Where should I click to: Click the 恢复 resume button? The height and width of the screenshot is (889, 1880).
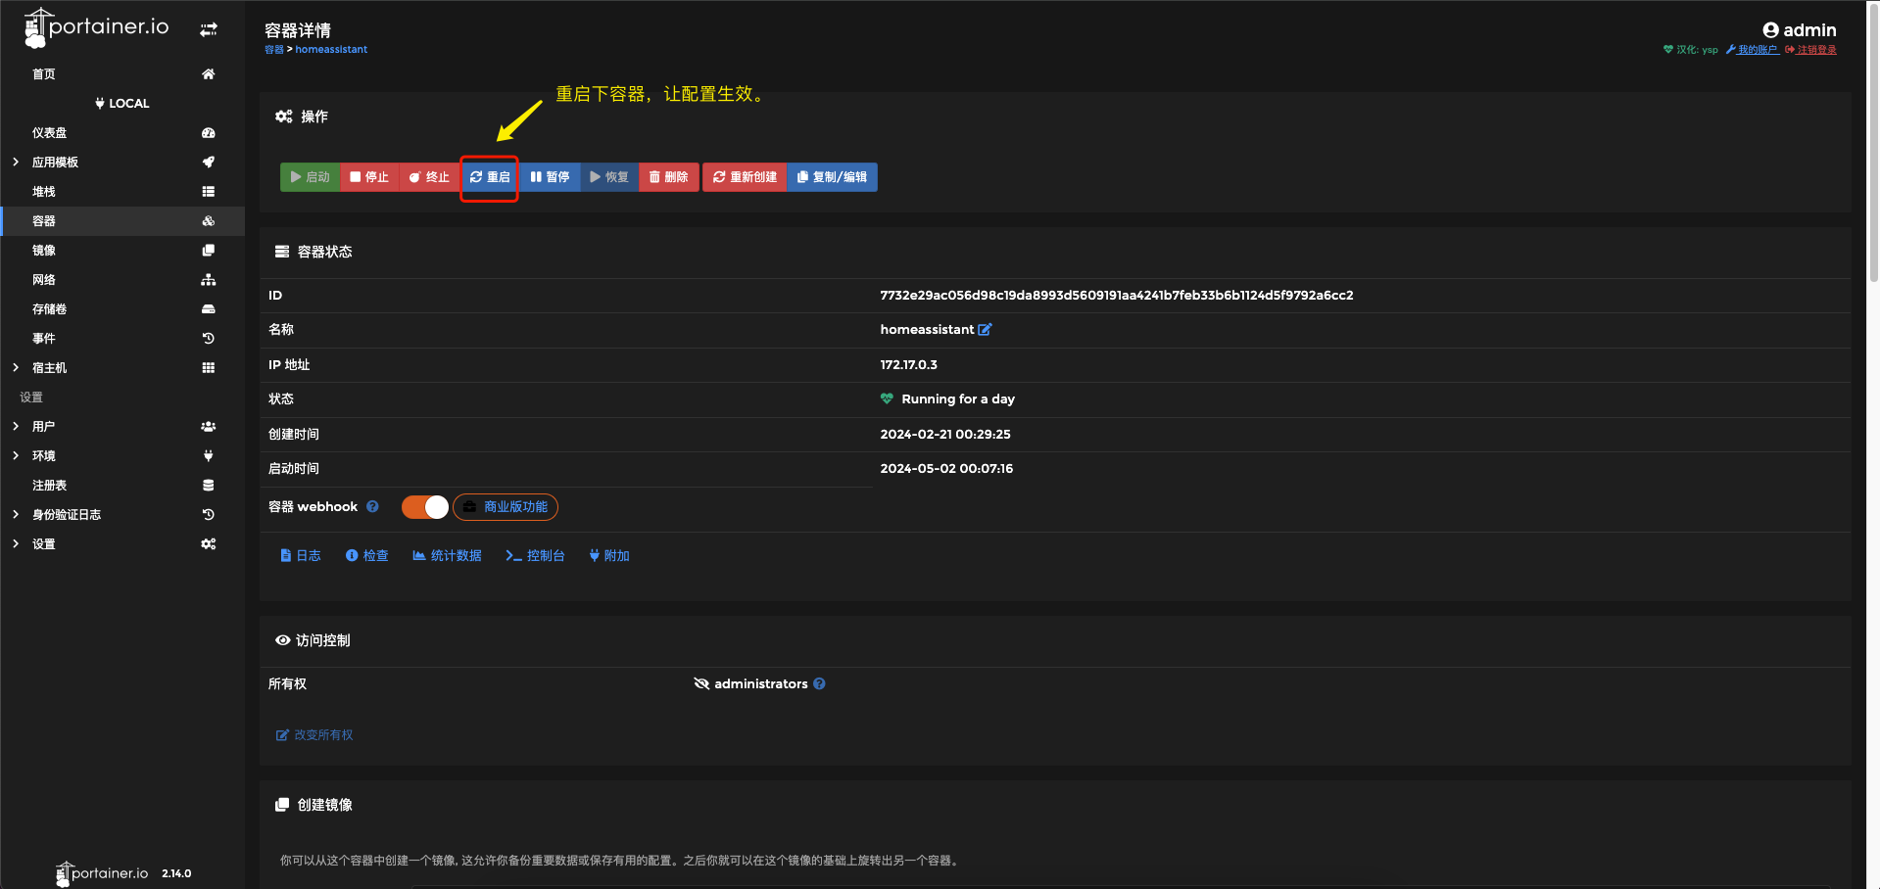[609, 177]
